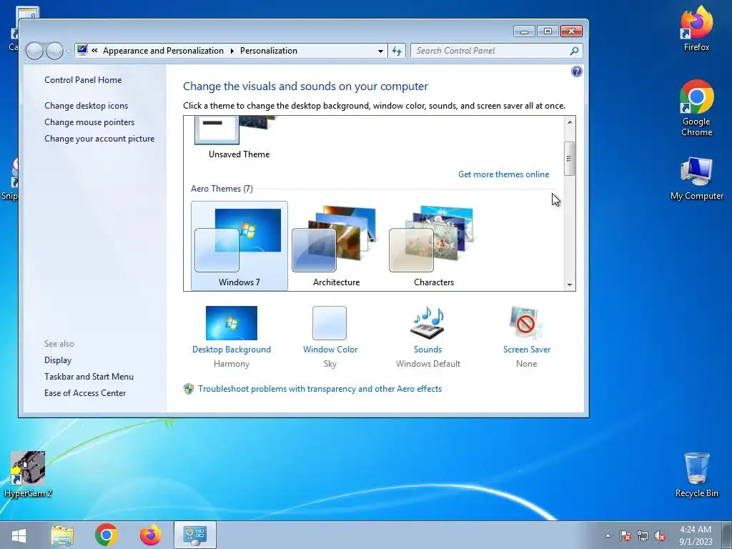Viewport: 732px width, 549px height.
Task: Click the refresh button in address bar
Action: (397, 51)
